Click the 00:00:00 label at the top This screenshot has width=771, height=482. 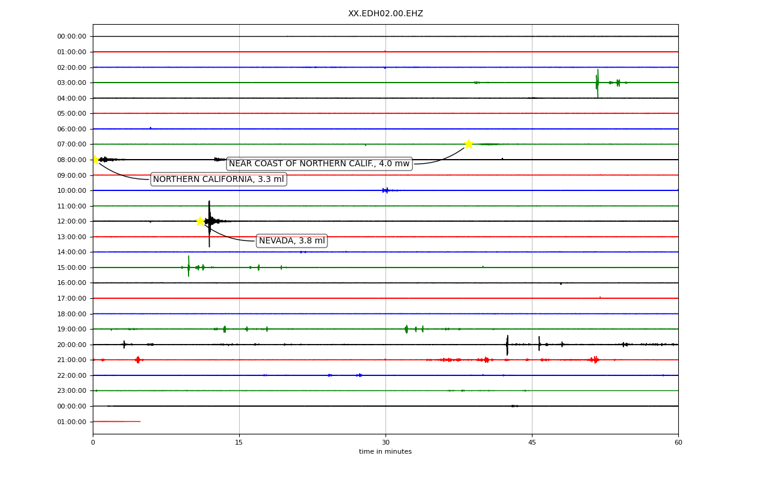tap(72, 37)
